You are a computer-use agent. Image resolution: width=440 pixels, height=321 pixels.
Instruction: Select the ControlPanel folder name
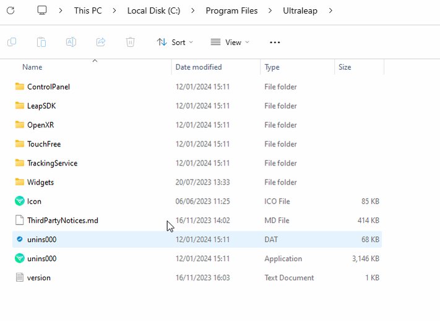[48, 87]
